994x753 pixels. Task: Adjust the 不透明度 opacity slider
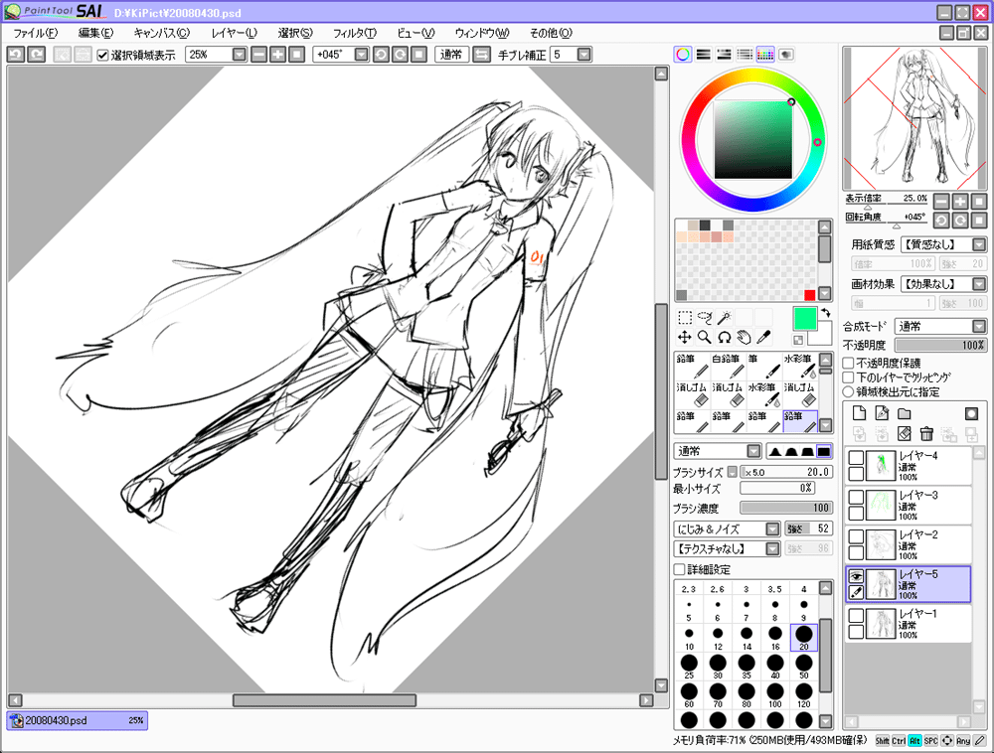tap(940, 345)
